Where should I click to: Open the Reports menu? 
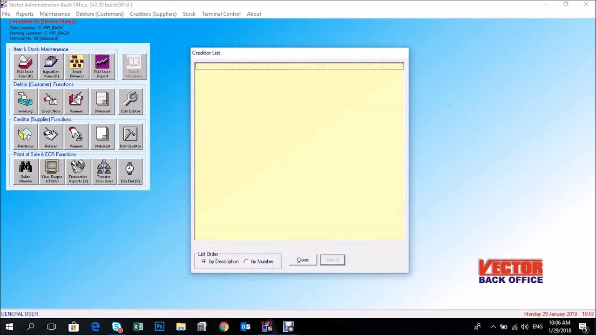click(x=25, y=14)
